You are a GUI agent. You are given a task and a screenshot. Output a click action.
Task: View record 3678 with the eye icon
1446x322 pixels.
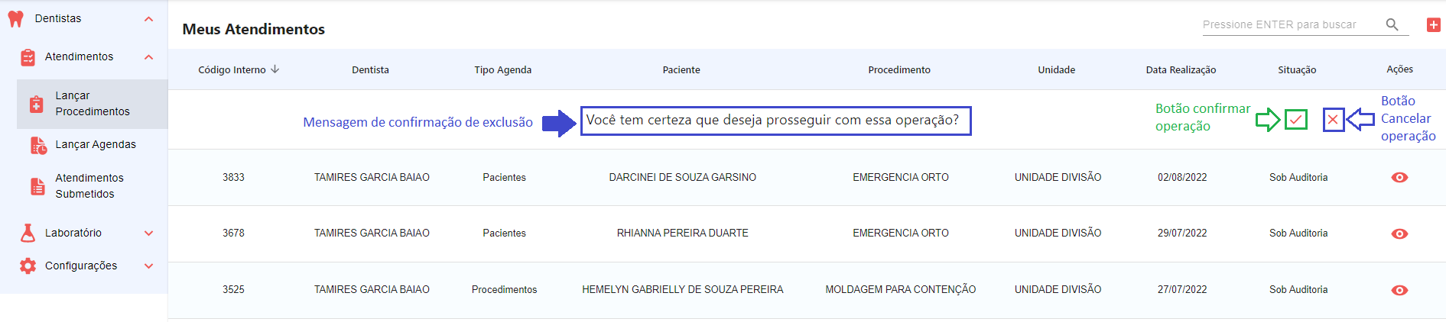[x=1399, y=233]
